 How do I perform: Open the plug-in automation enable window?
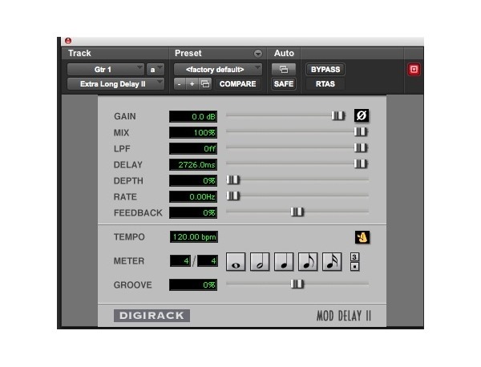point(284,70)
